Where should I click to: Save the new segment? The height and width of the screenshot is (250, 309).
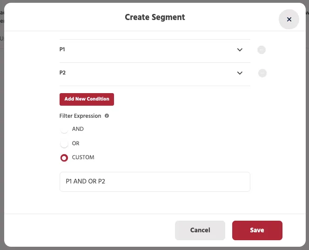[257, 230]
